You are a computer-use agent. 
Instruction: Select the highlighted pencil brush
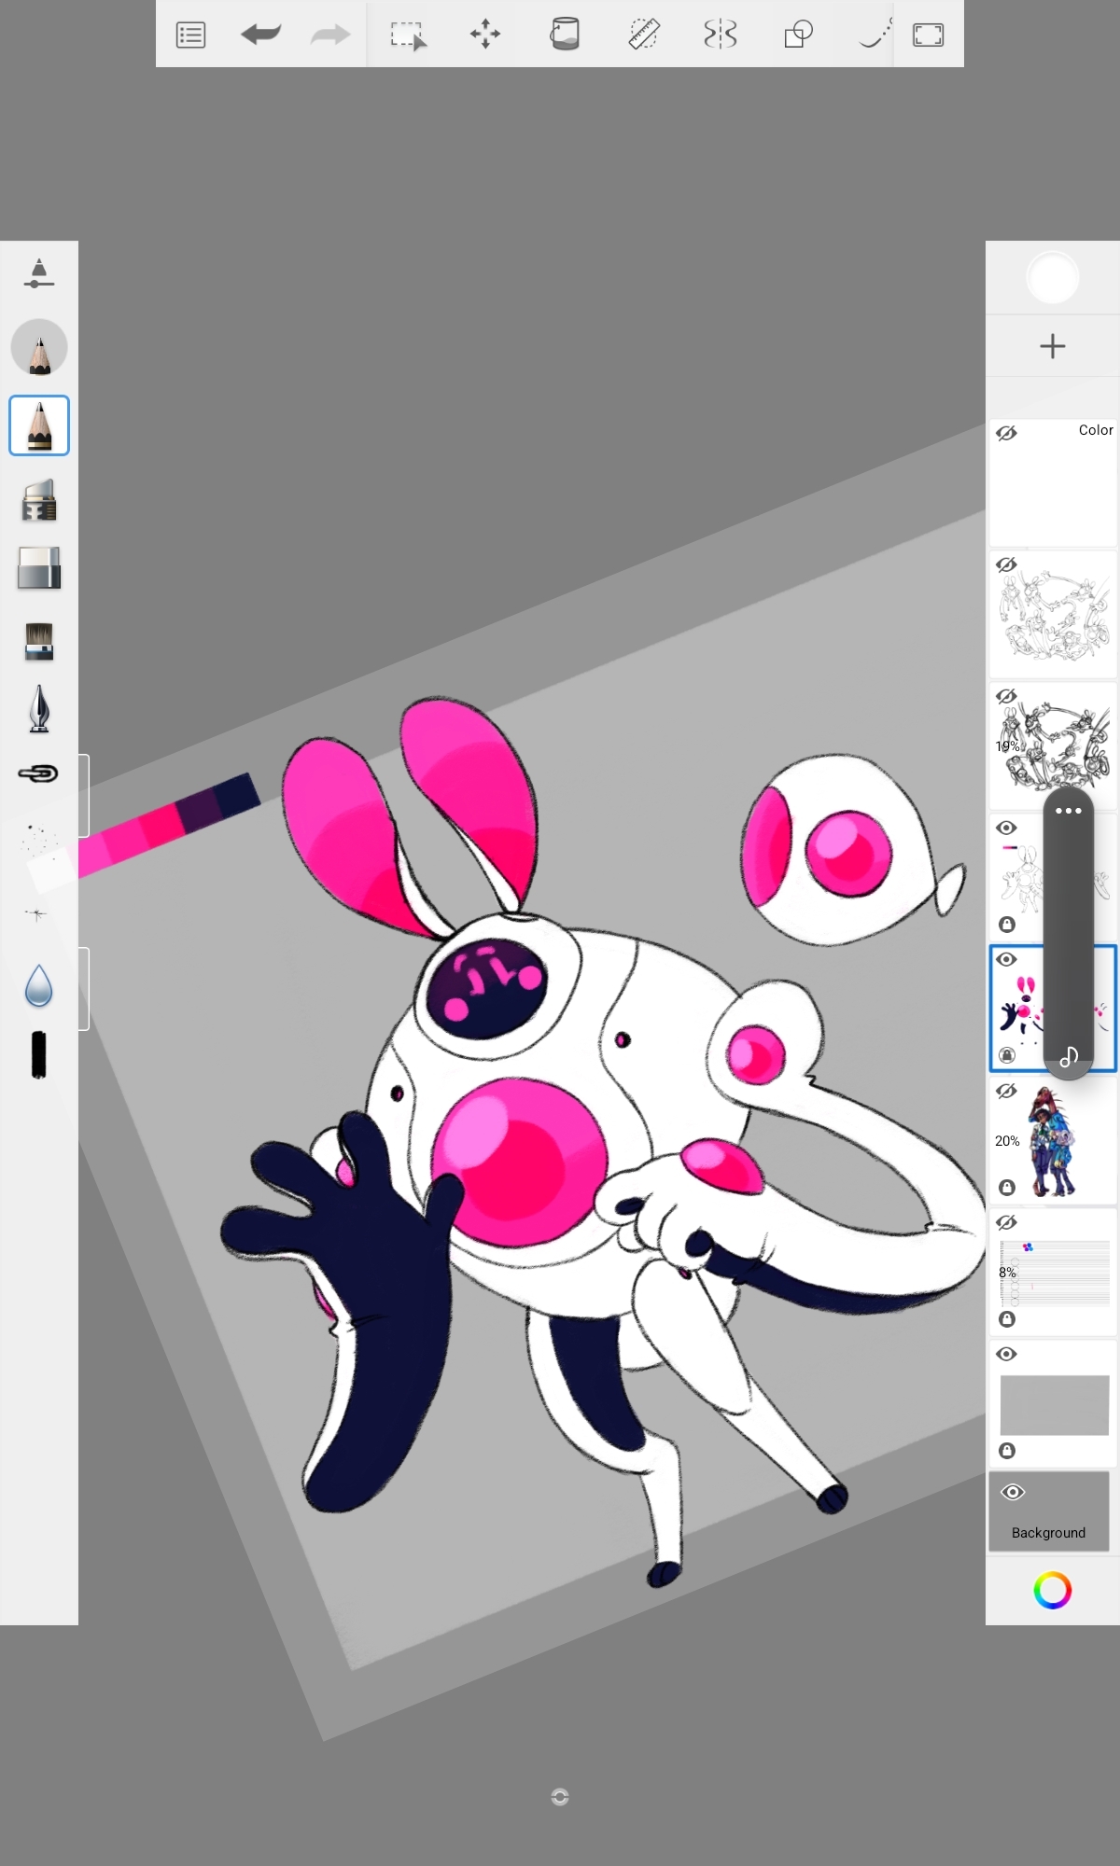pos(39,425)
